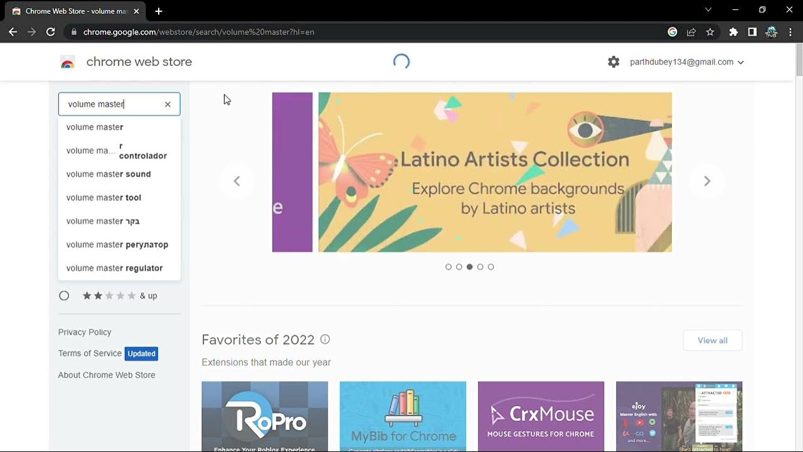Open the RoPro extension card
Viewport: 803px width, 452px height.
tap(265, 416)
